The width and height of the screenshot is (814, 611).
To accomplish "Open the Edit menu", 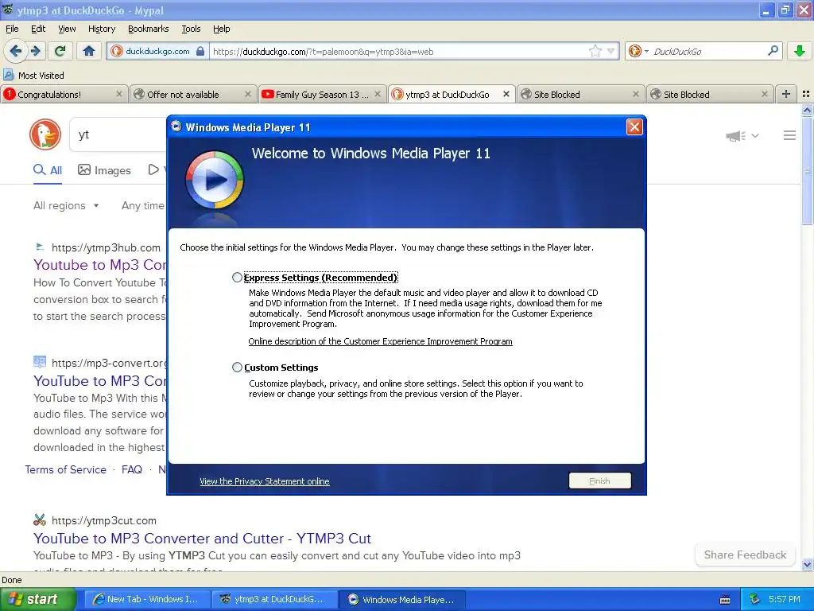I will 38,29.
